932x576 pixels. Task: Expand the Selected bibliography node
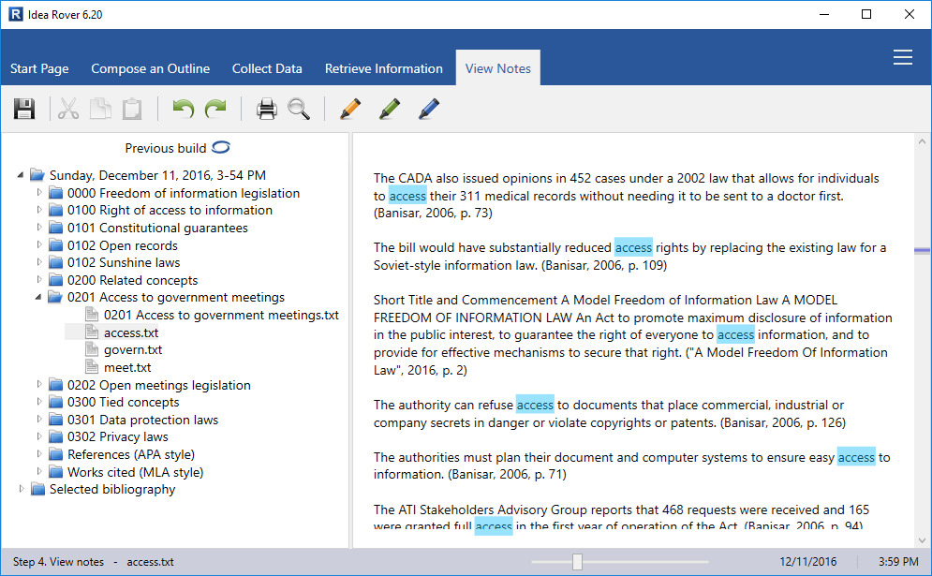22,489
